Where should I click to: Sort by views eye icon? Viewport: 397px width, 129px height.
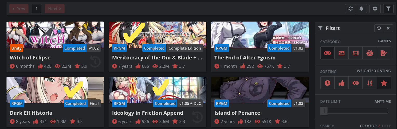tap(355, 83)
